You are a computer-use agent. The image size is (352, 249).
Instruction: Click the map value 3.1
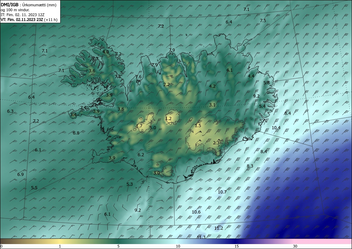[x=212, y=105]
